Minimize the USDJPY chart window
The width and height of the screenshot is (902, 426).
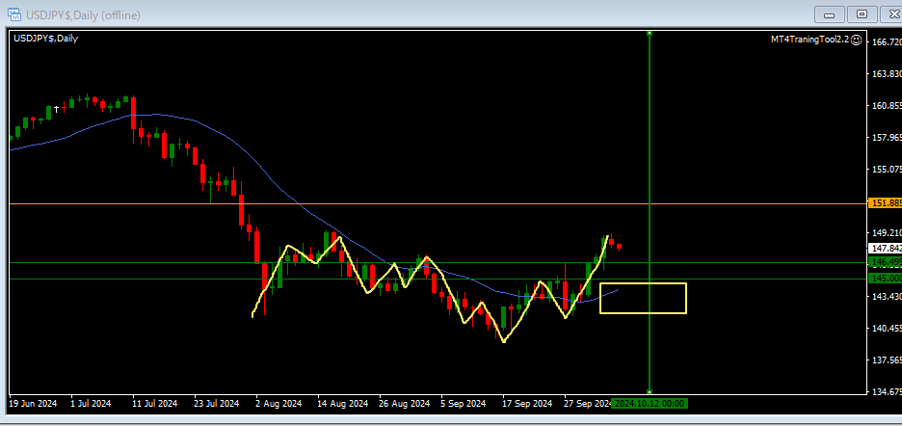point(830,13)
